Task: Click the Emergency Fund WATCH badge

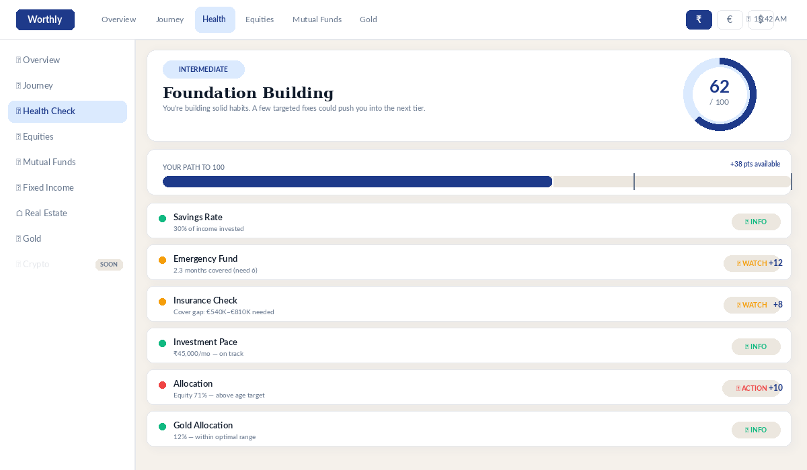Action: (751, 263)
